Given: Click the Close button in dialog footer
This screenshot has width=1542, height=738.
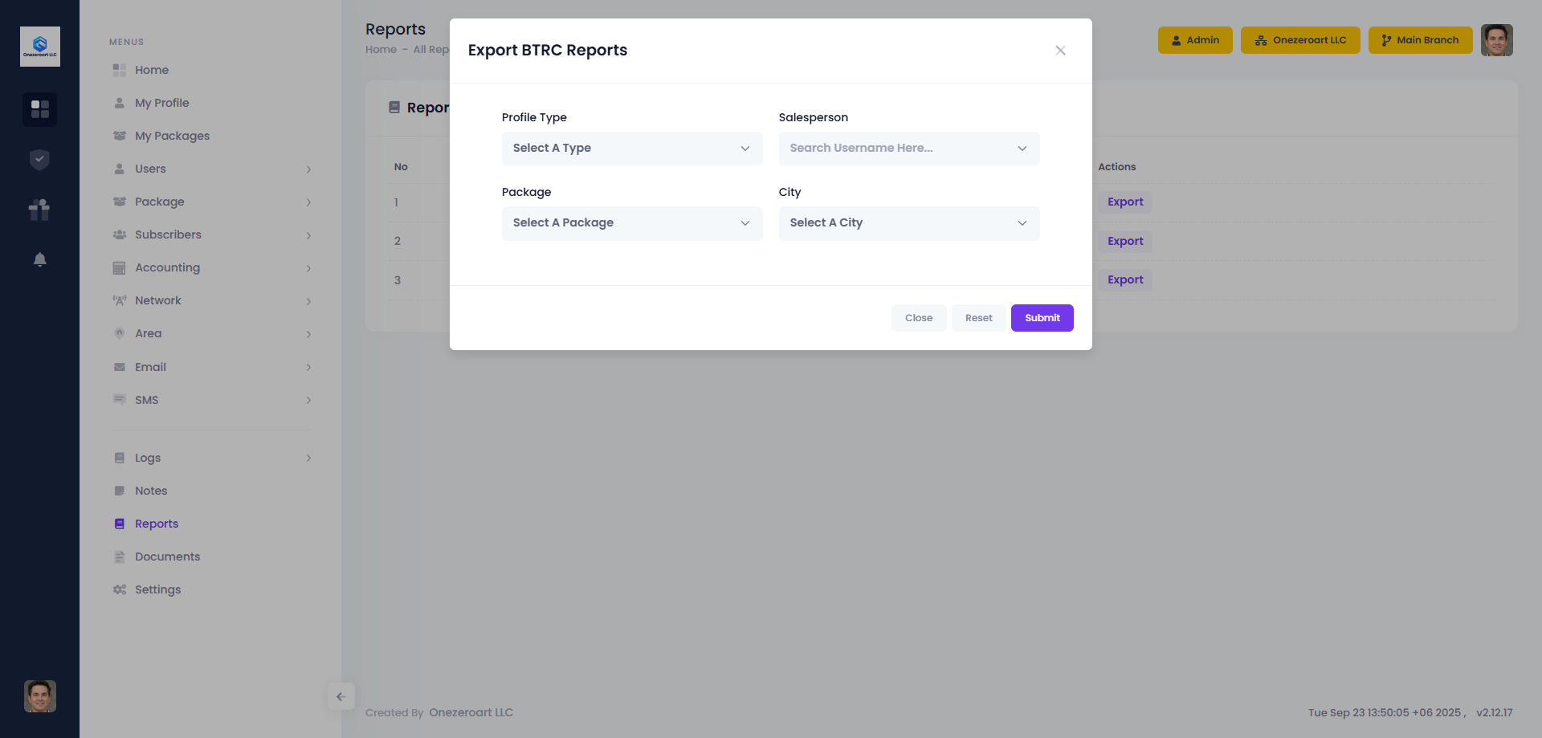Looking at the screenshot, I should click(x=918, y=318).
